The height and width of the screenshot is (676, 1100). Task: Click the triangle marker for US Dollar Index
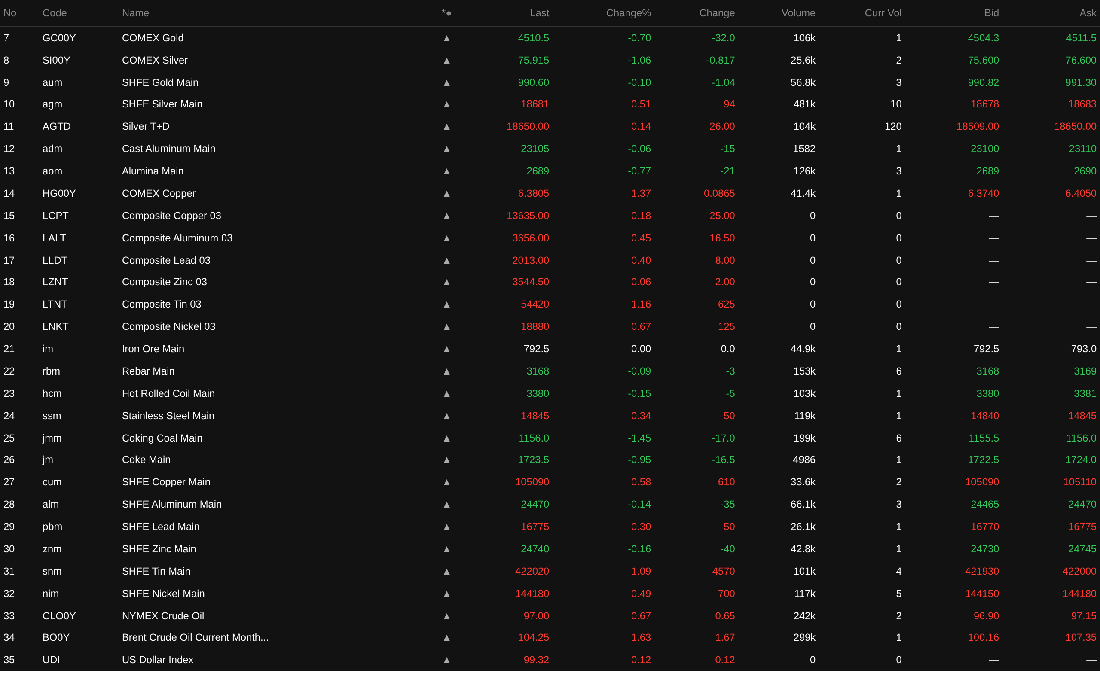coord(446,661)
